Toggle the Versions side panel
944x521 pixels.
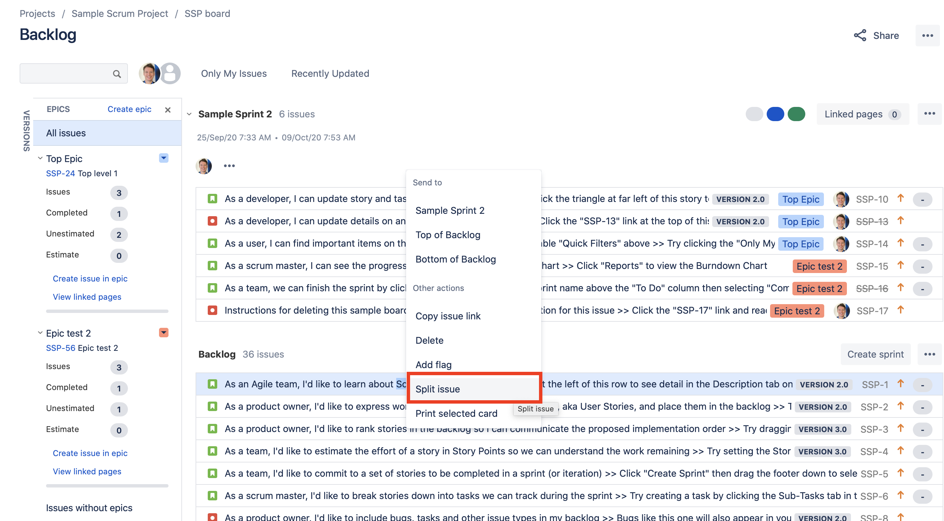point(26,131)
